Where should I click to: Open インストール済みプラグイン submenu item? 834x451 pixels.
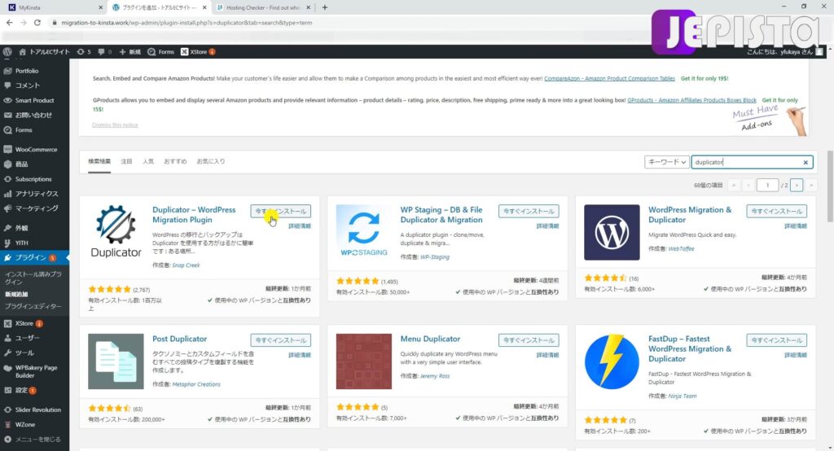click(33, 278)
